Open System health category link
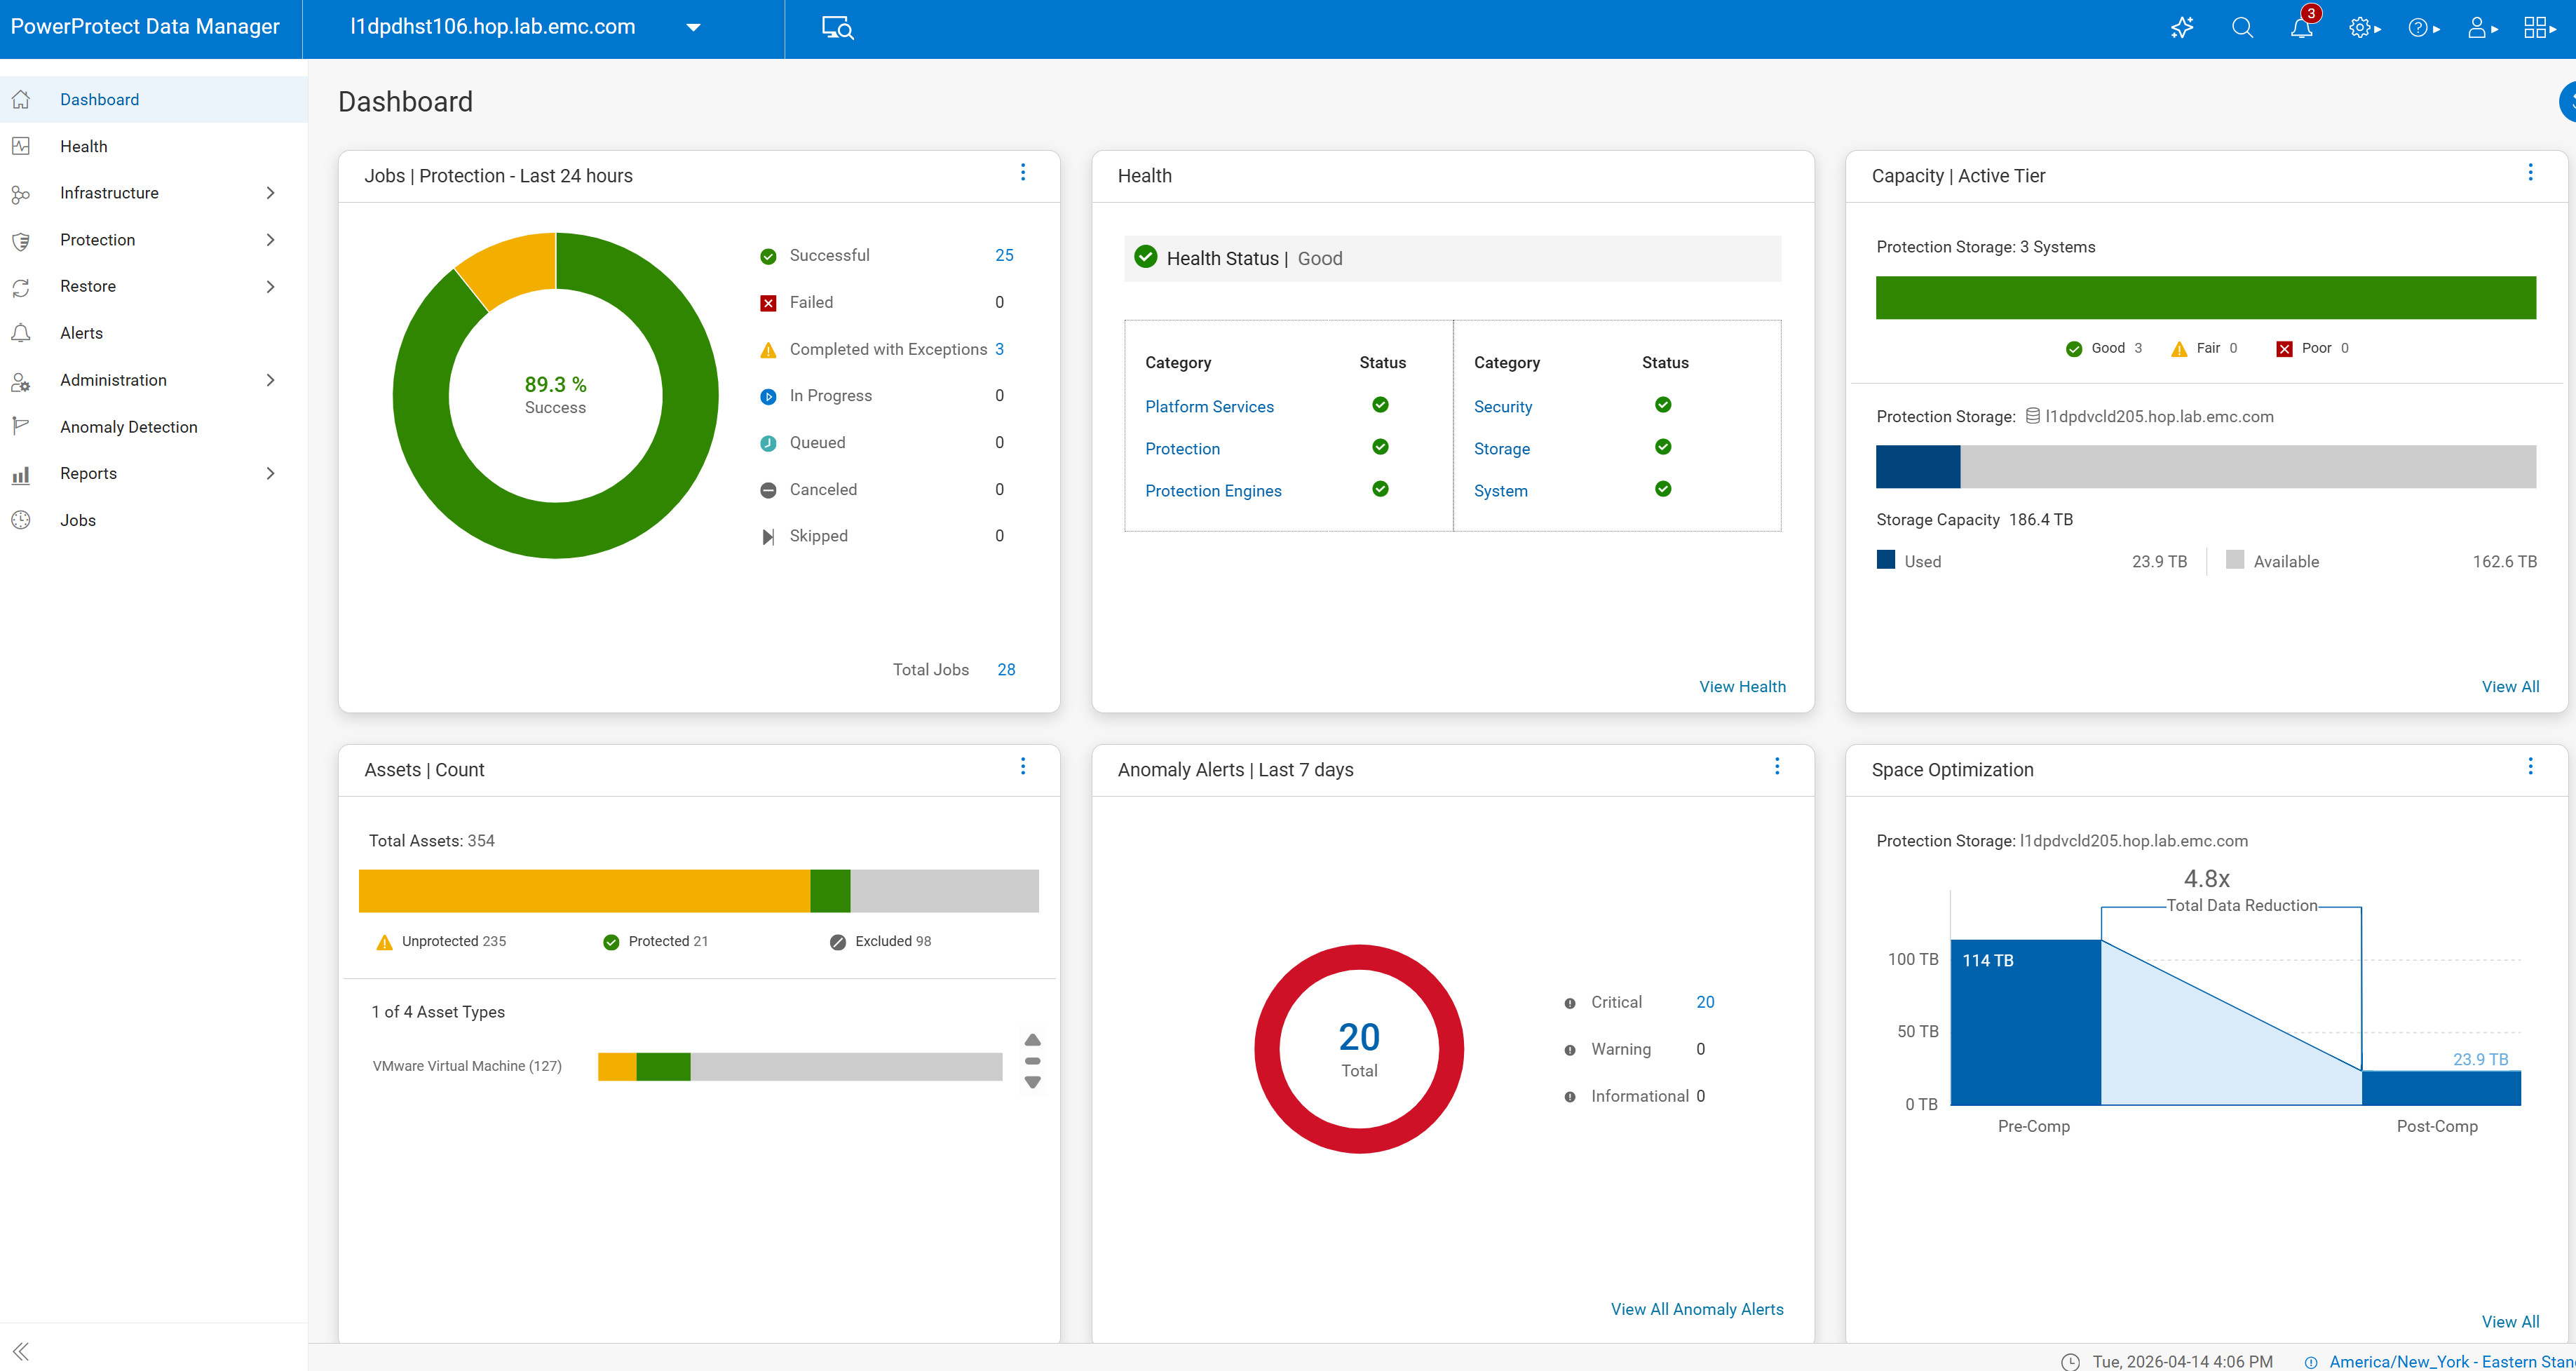Viewport: 2576px width, 1371px height. tap(1500, 491)
